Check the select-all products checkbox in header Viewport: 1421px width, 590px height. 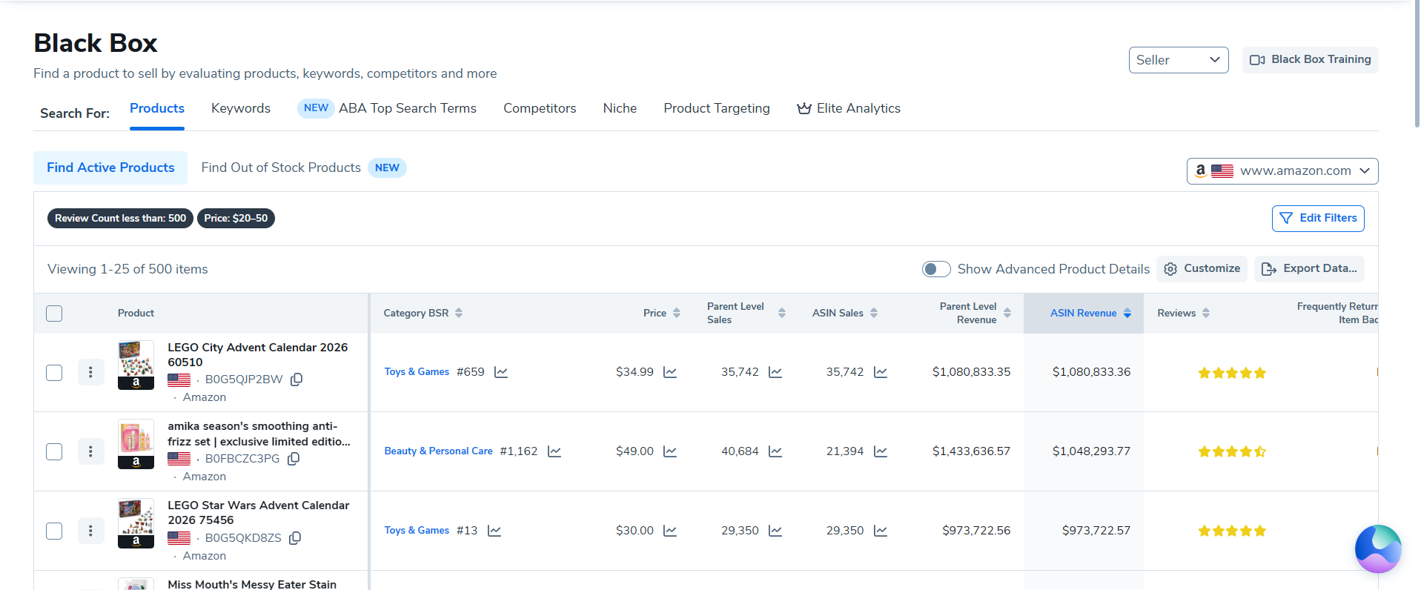(x=54, y=314)
